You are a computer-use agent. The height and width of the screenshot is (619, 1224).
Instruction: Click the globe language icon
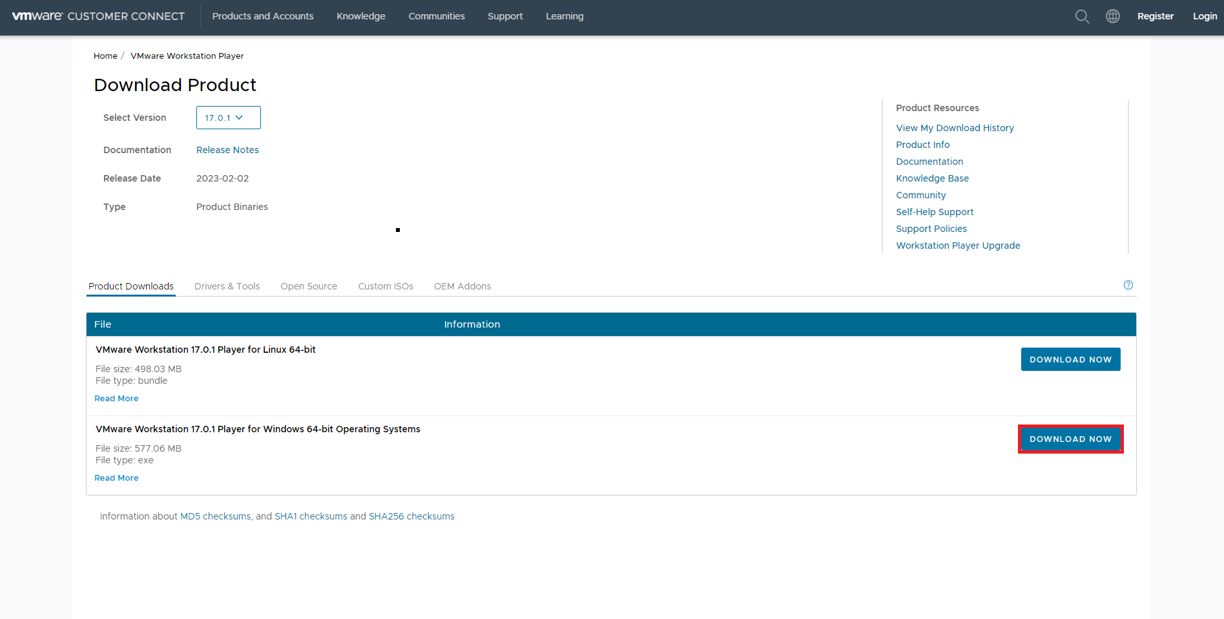[1112, 16]
